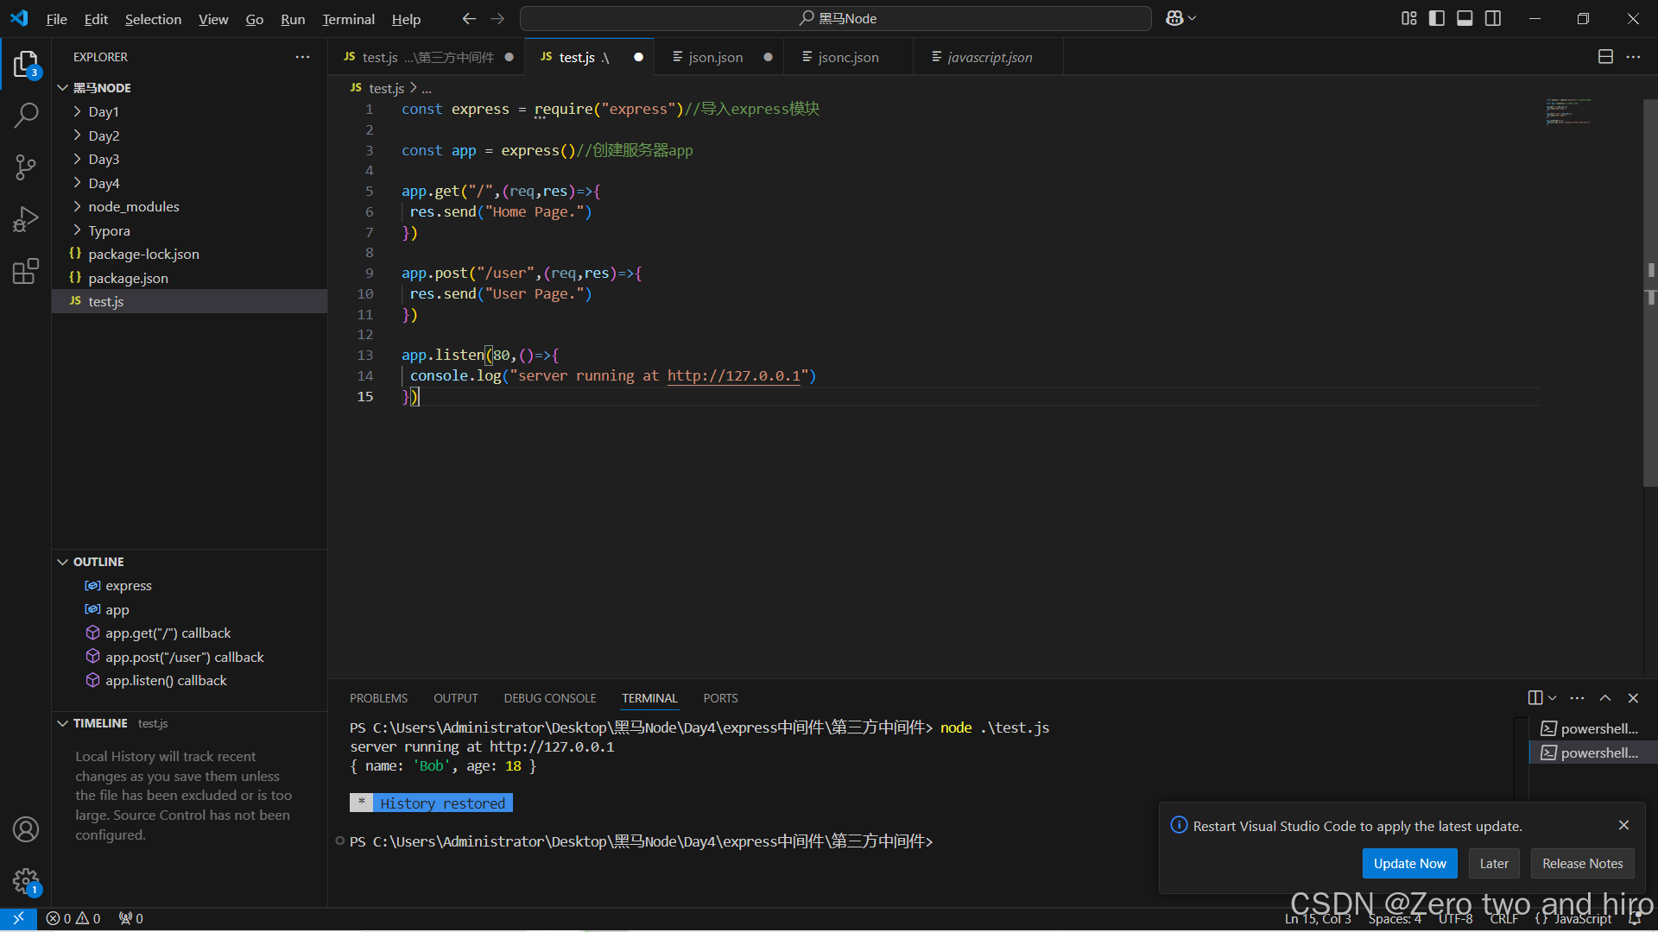Open the Source Control view
The image size is (1658, 932).
[x=26, y=167]
